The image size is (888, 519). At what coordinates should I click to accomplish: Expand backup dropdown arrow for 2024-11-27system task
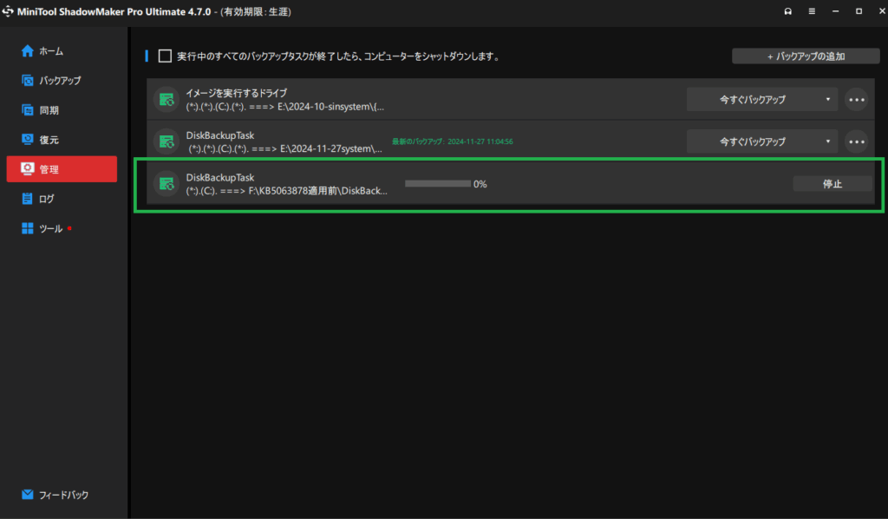827,141
